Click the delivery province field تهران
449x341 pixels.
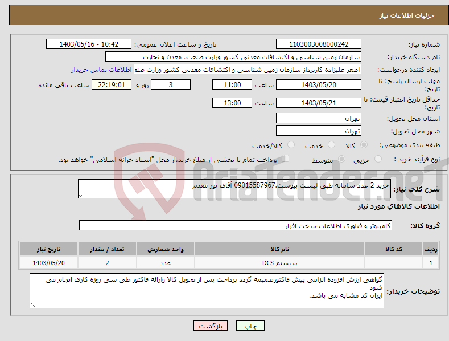tap(319, 118)
